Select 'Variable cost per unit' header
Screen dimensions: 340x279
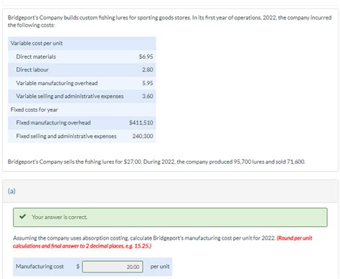(37, 43)
